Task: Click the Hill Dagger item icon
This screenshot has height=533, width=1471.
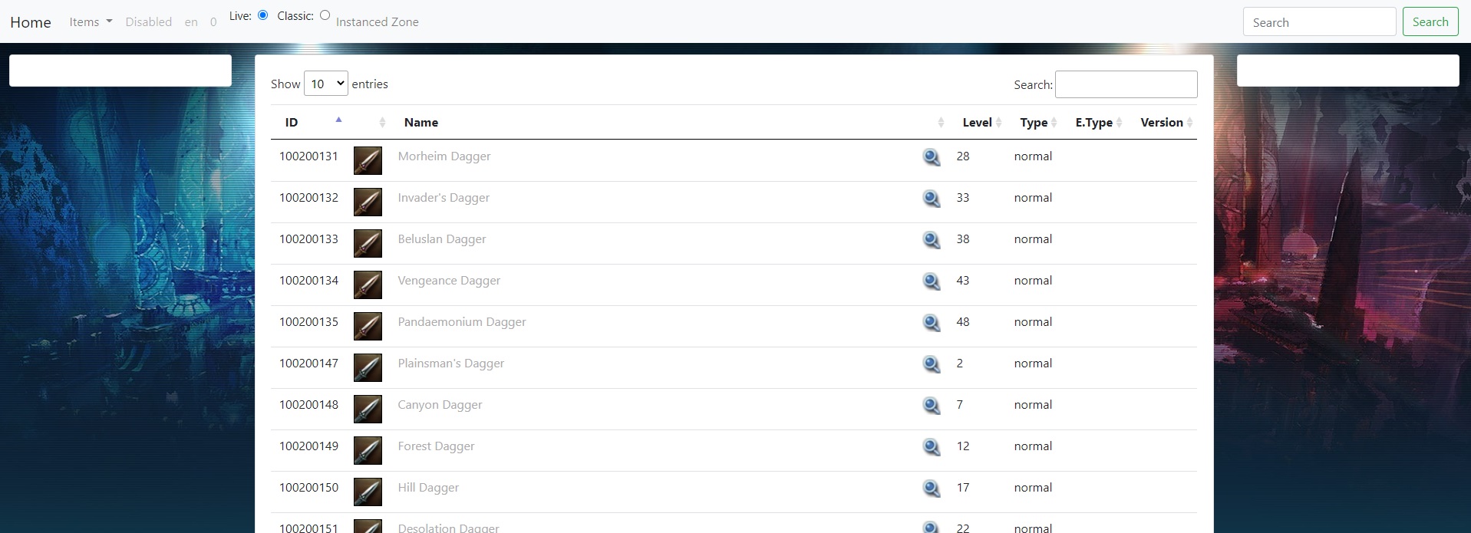Action: click(x=368, y=492)
